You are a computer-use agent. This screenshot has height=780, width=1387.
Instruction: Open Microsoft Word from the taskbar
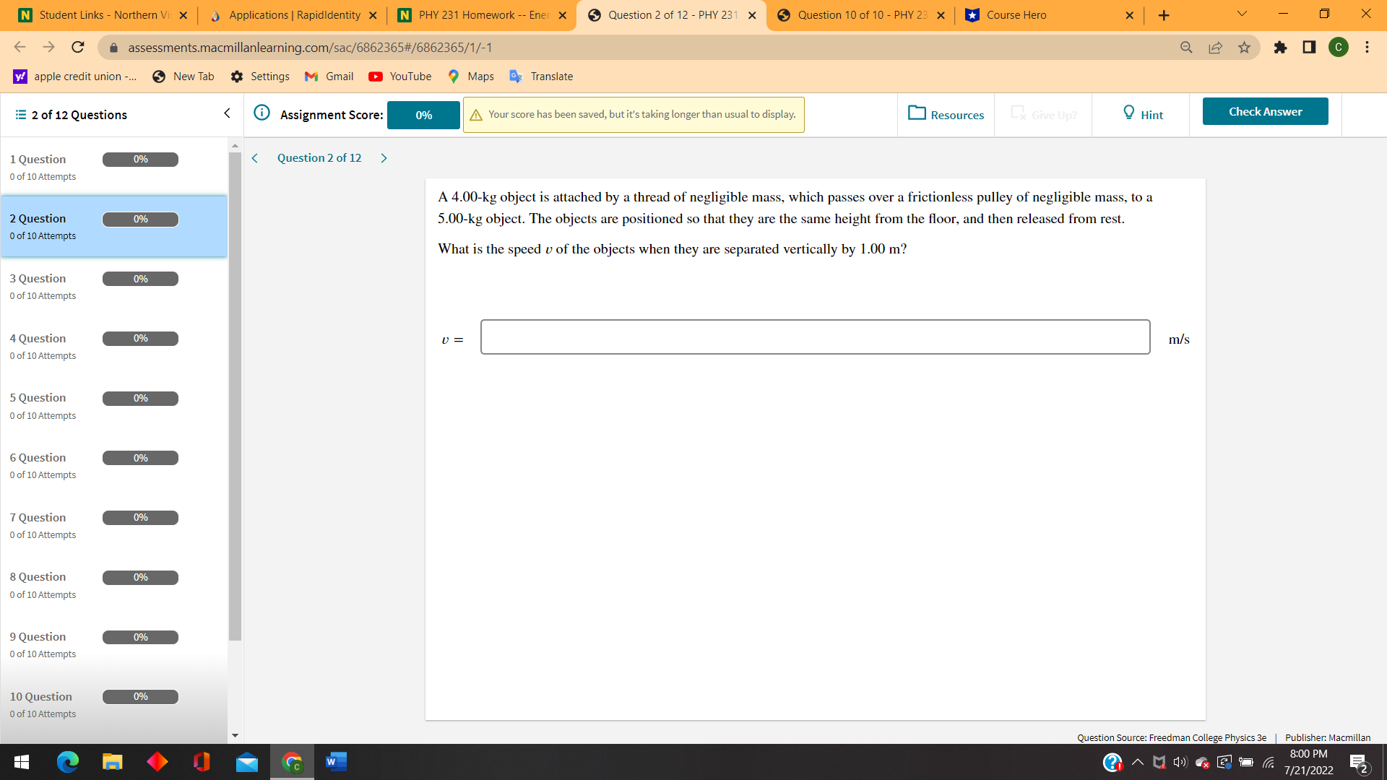335,762
